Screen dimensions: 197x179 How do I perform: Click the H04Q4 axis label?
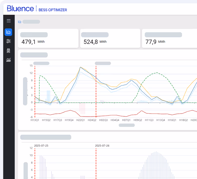pyautogui.click(x=115, y=120)
